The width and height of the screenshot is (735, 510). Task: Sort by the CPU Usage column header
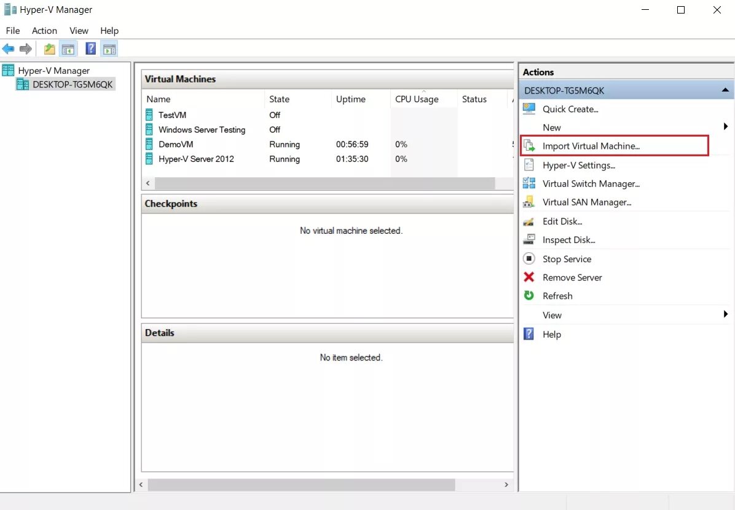(x=424, y=99)
